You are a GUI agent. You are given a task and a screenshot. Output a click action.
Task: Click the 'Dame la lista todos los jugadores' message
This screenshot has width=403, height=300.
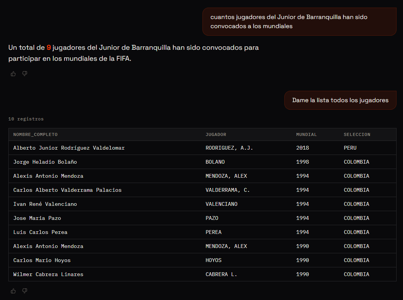340,100
